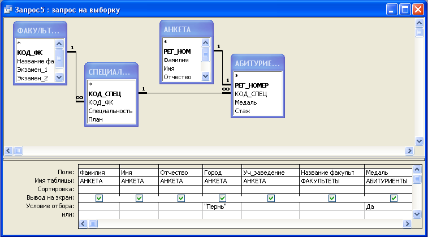This screenshot has width=428, height=237.
Task: Click diagram pane horizontal scroll left arrow
Action: 8,150
